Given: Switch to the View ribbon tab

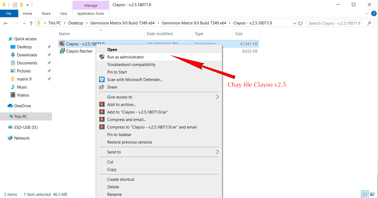Looking at the screenshot, I should (64, 13).
